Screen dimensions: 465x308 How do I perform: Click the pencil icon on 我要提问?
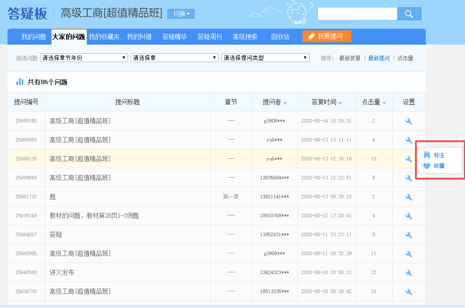click(x=311, y=37)
